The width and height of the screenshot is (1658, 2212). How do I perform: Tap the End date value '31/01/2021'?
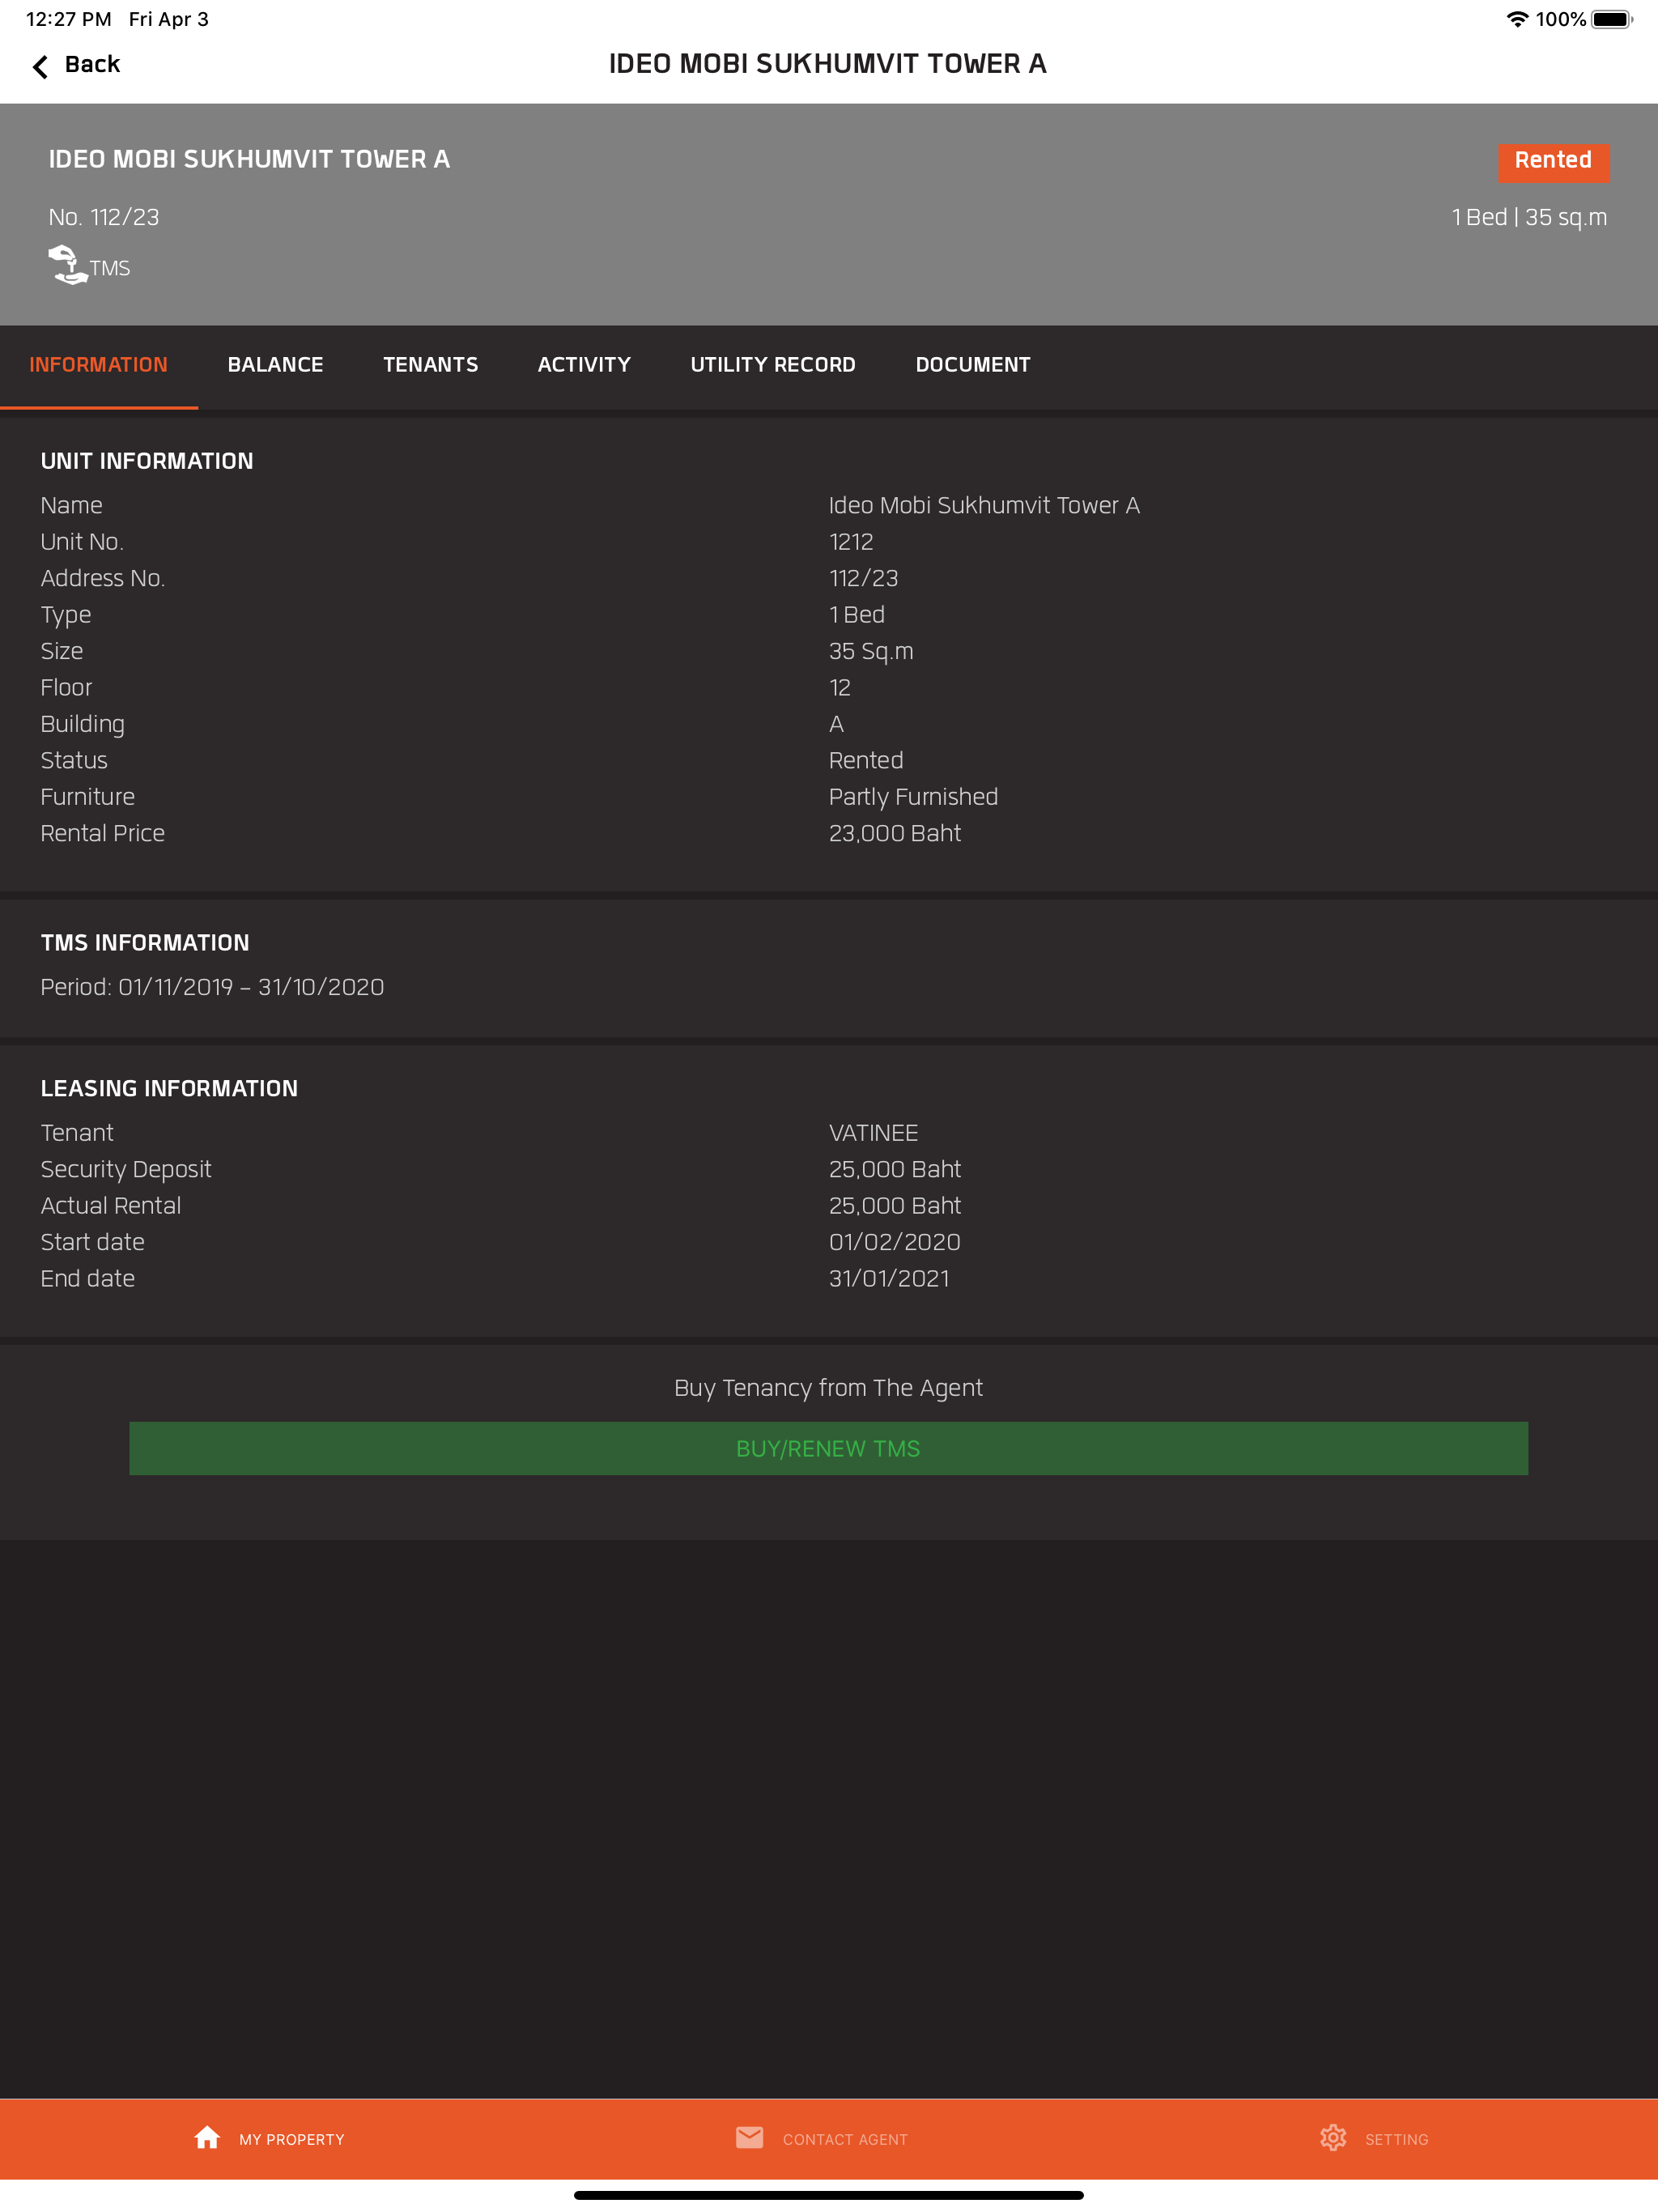pyautogui.click(x=889, y=1278)
